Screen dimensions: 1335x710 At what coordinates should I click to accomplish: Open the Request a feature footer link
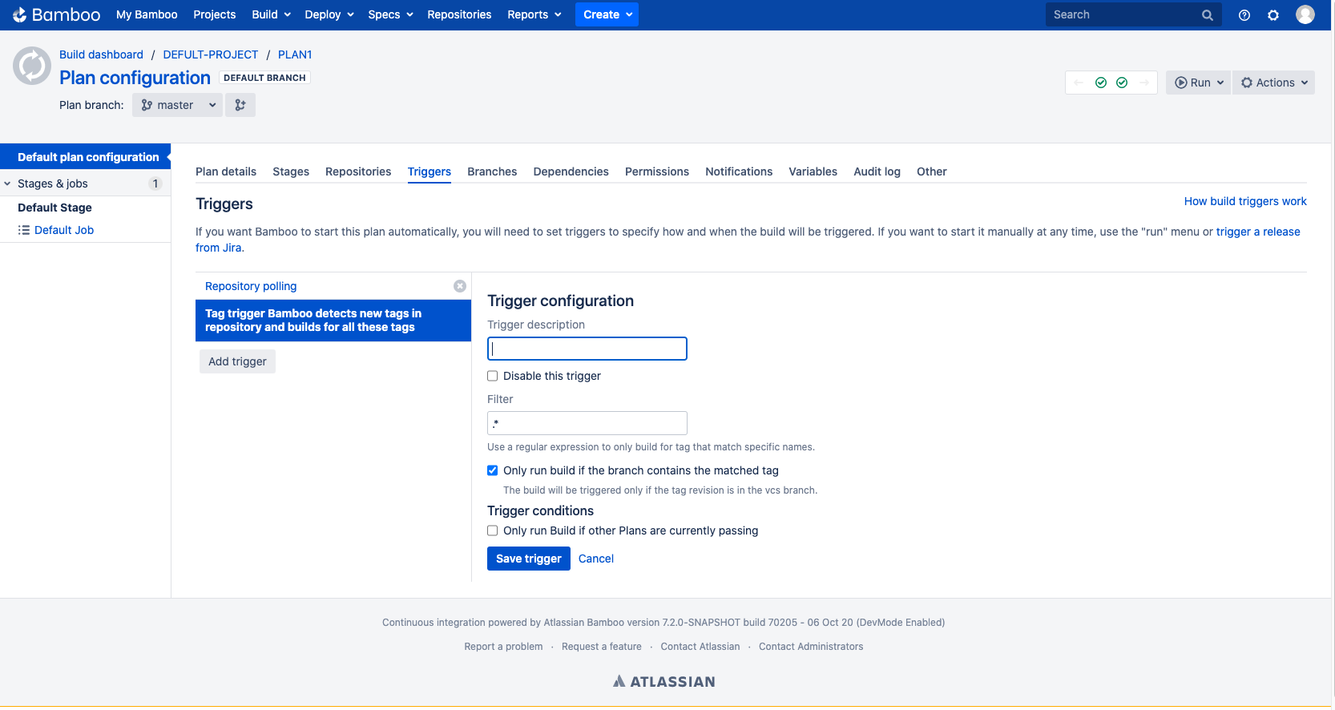point(602,647)
